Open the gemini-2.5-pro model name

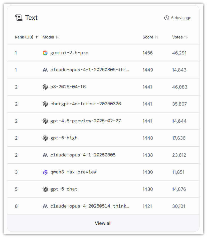tap(69, 53)
